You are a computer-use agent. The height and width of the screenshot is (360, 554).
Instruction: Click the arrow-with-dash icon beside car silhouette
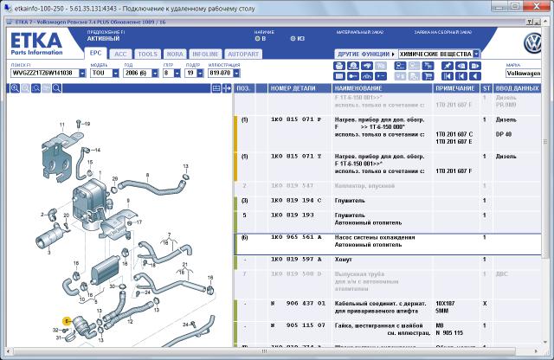pyautogui.click(x=381, y=76)
